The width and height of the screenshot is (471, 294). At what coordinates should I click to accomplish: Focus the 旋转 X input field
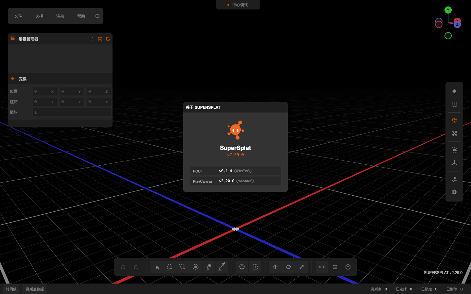(44, 102)
